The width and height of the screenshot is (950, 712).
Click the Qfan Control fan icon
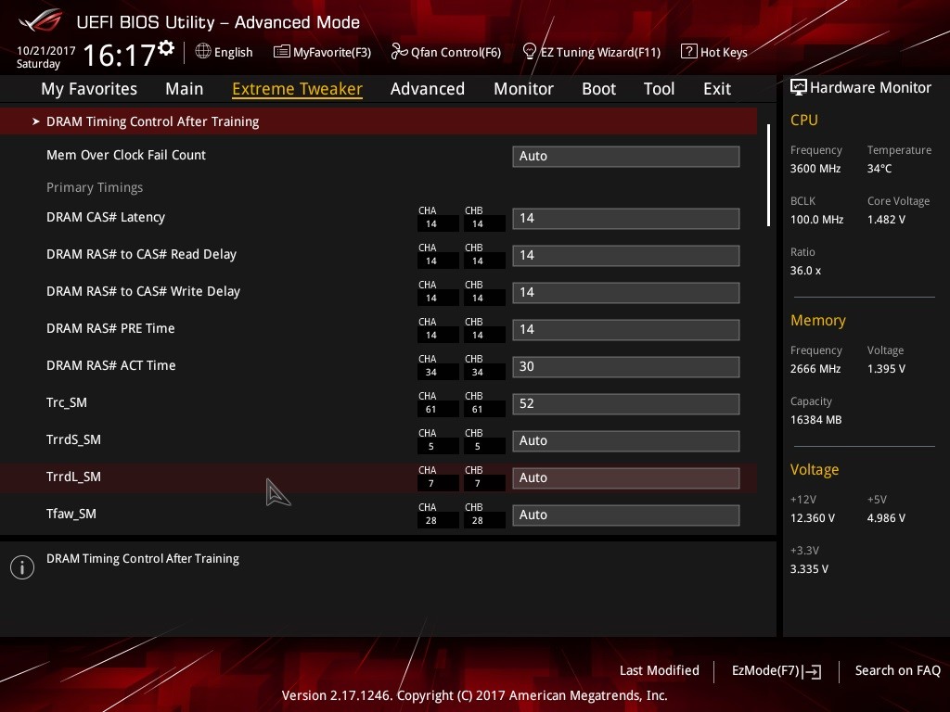[x=399, y=52]
